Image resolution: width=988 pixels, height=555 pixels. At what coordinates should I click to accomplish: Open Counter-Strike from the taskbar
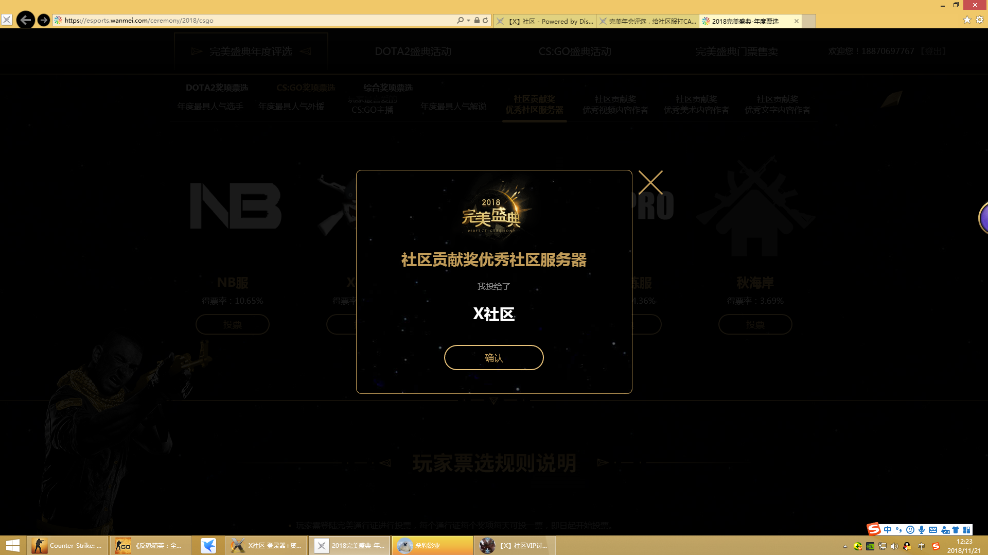coord(67,545)
